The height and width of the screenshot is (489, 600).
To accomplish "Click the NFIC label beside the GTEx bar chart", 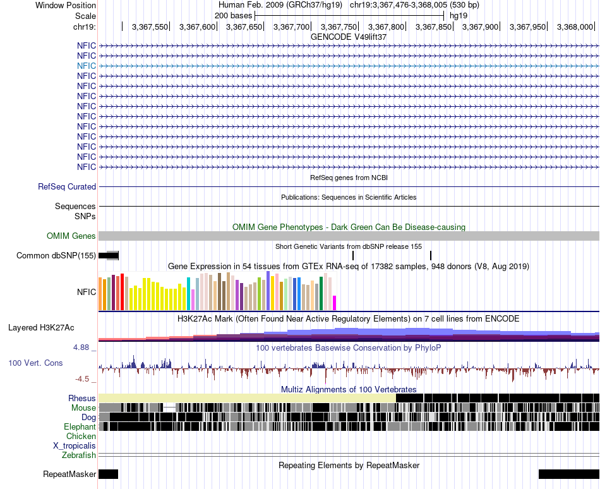I will tap(87, 292).
